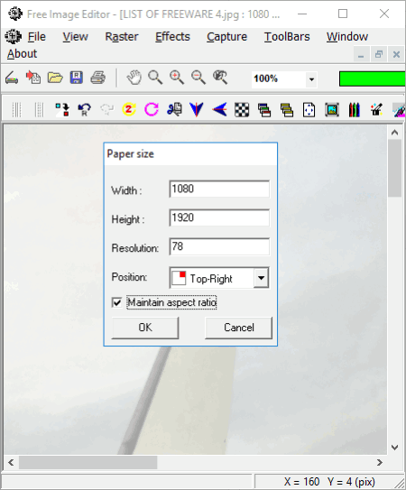Restore the inner document window
Viewport: 406px width, 490px height.
coord(379,54)
